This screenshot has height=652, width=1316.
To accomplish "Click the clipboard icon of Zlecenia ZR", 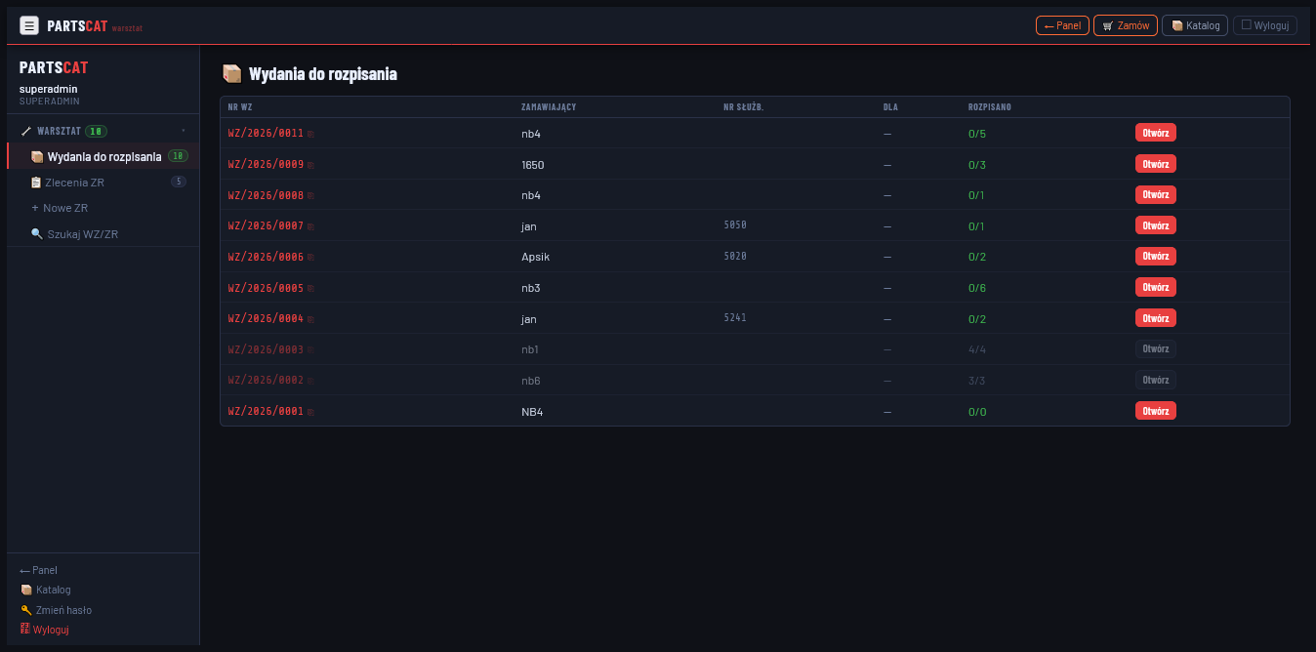I will click(36, 183).
